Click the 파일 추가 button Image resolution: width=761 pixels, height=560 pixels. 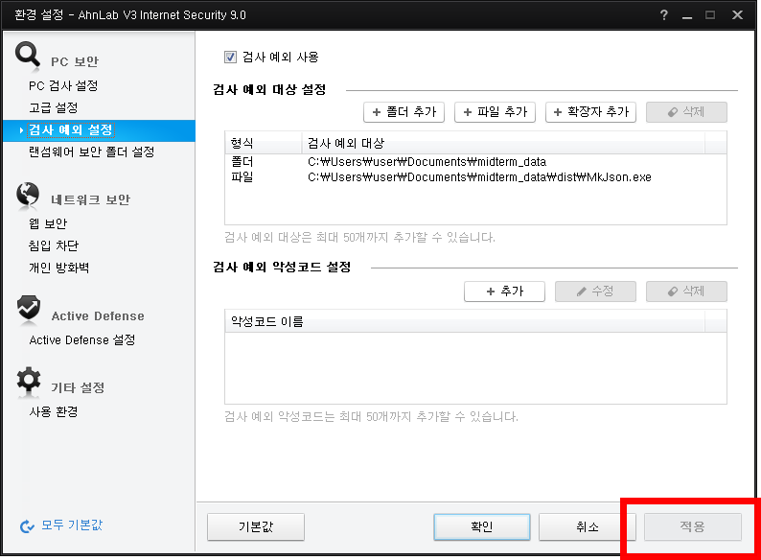point(495,112)
